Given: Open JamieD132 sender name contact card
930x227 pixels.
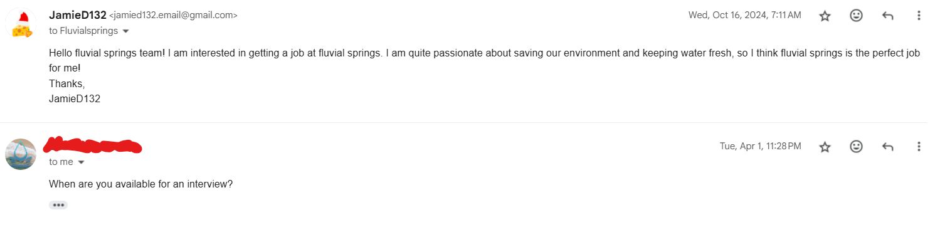Looking at the screenshot, I should pyautogui.click(x=77, y=15).
